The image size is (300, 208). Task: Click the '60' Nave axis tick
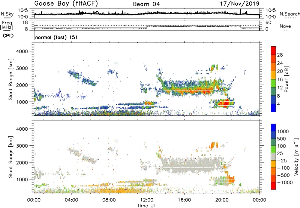coord(268,23)
